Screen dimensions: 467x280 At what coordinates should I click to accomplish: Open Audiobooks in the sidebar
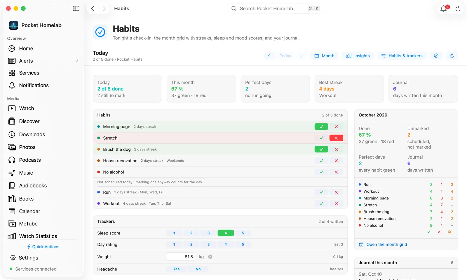tap(43, 185)
